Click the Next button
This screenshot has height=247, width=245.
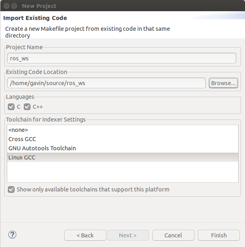tap(128, 235)
